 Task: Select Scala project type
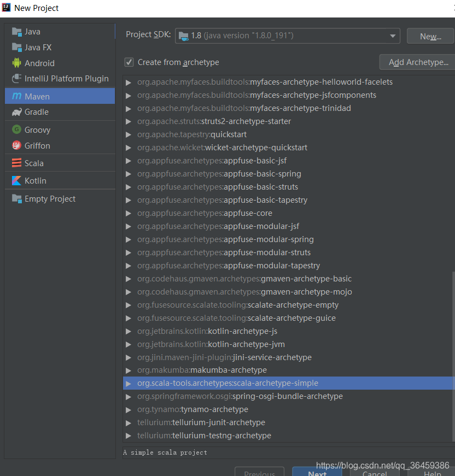point(60,163)
